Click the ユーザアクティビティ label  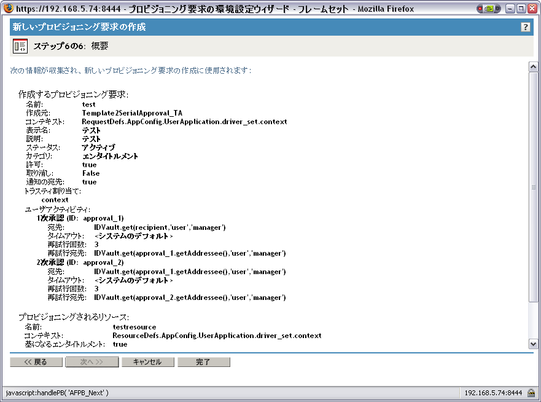coord(58,210)
